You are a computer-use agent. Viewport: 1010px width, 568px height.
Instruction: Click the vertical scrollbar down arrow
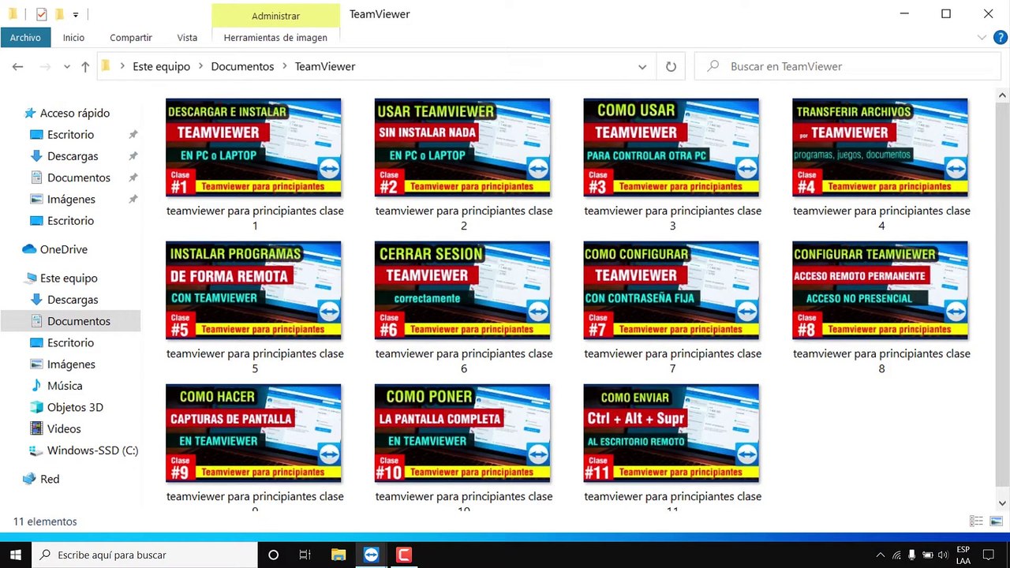[1003, 503]
